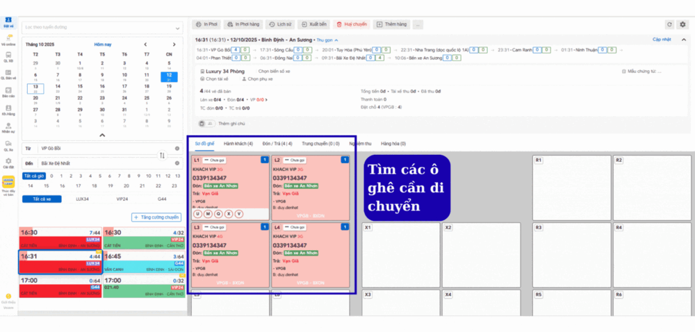Click the empty seat X1 cell
This screenshot has width=695, height=332.
tap(400, 254)
